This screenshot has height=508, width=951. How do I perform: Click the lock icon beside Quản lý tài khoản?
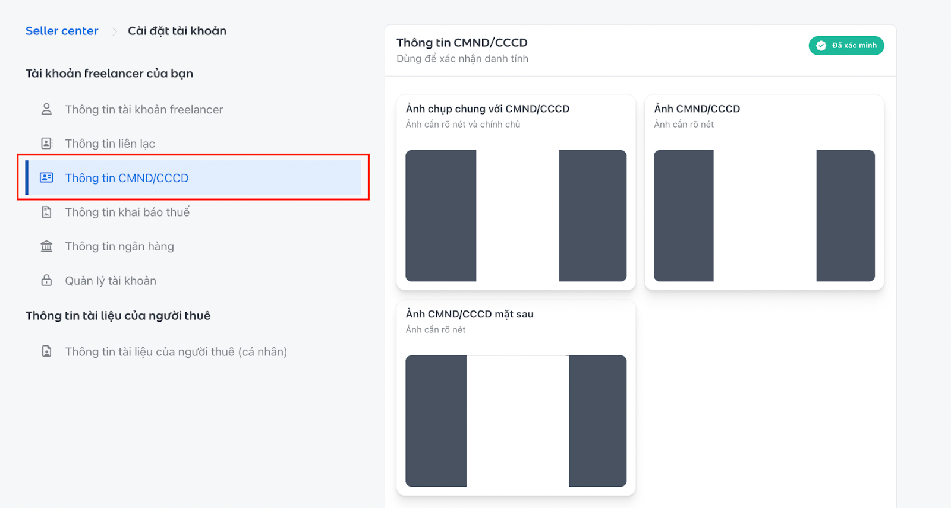(46, 280)
